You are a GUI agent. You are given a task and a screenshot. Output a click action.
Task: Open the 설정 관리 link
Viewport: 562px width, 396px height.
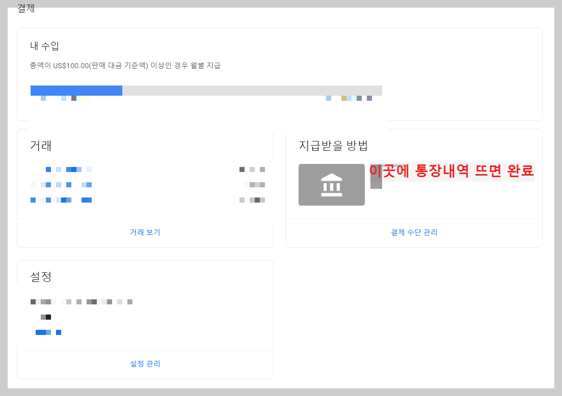tap(144, 363)
